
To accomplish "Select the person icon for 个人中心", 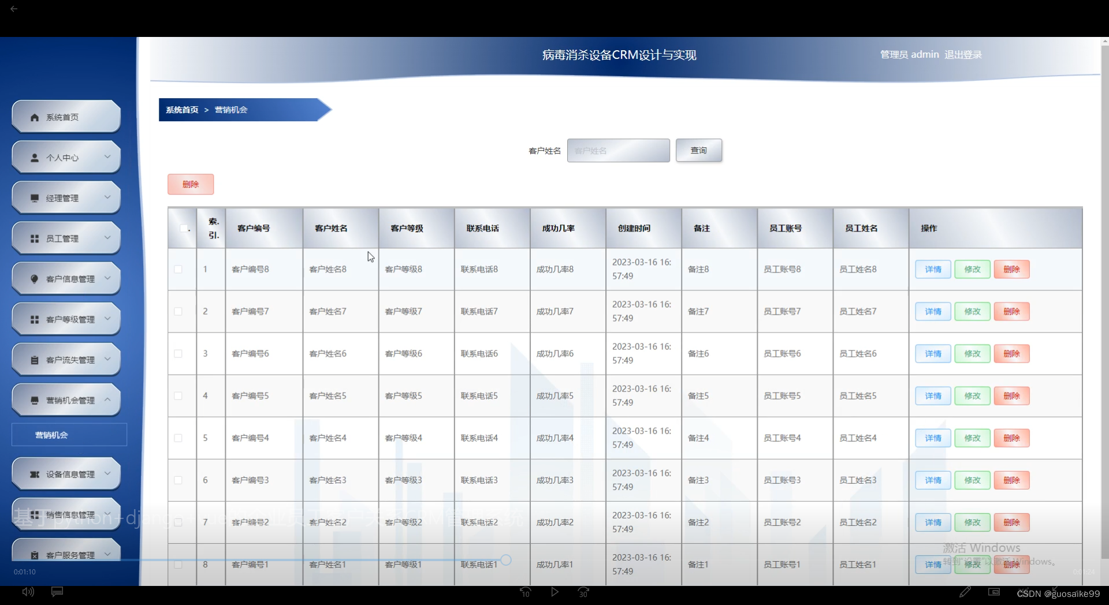I will click(34, 157).
